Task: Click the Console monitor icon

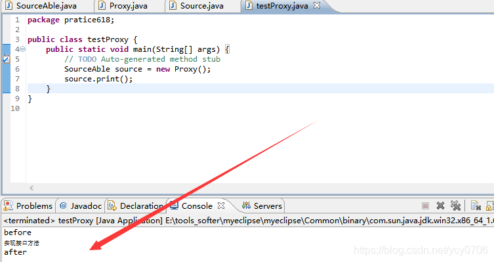Action: [x=174, y=206]
